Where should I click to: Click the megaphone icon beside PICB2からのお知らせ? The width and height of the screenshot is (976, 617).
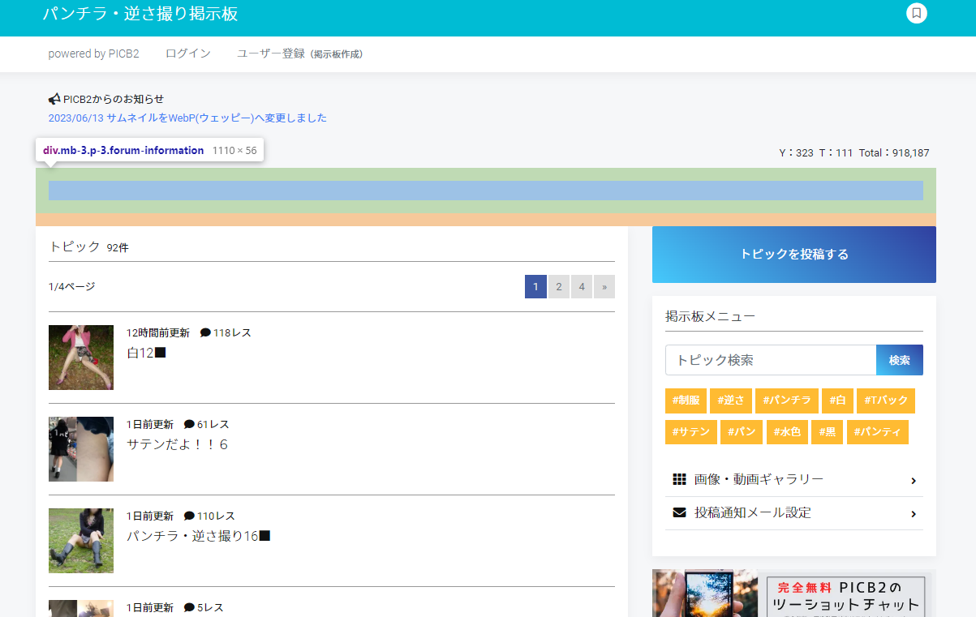click(54, 98)
